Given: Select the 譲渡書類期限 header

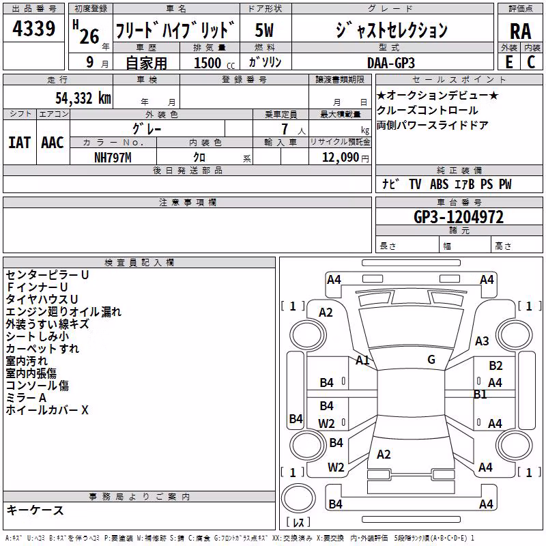Looking at the screenshot, I should [339, 79].
